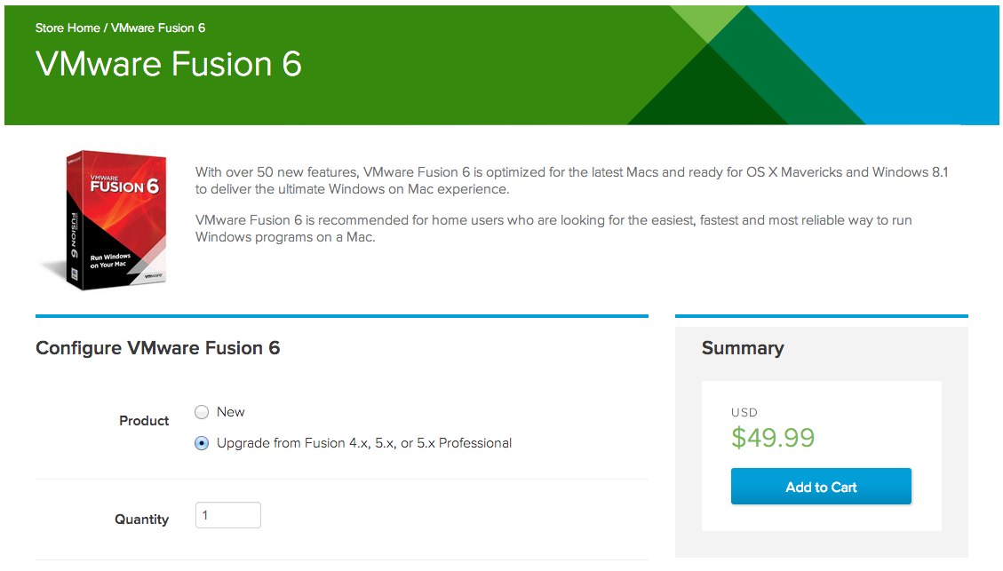The width and height of the screenshot is (1003, 571).
Task: Click the Quantity field label
Action: pos(141,519)
